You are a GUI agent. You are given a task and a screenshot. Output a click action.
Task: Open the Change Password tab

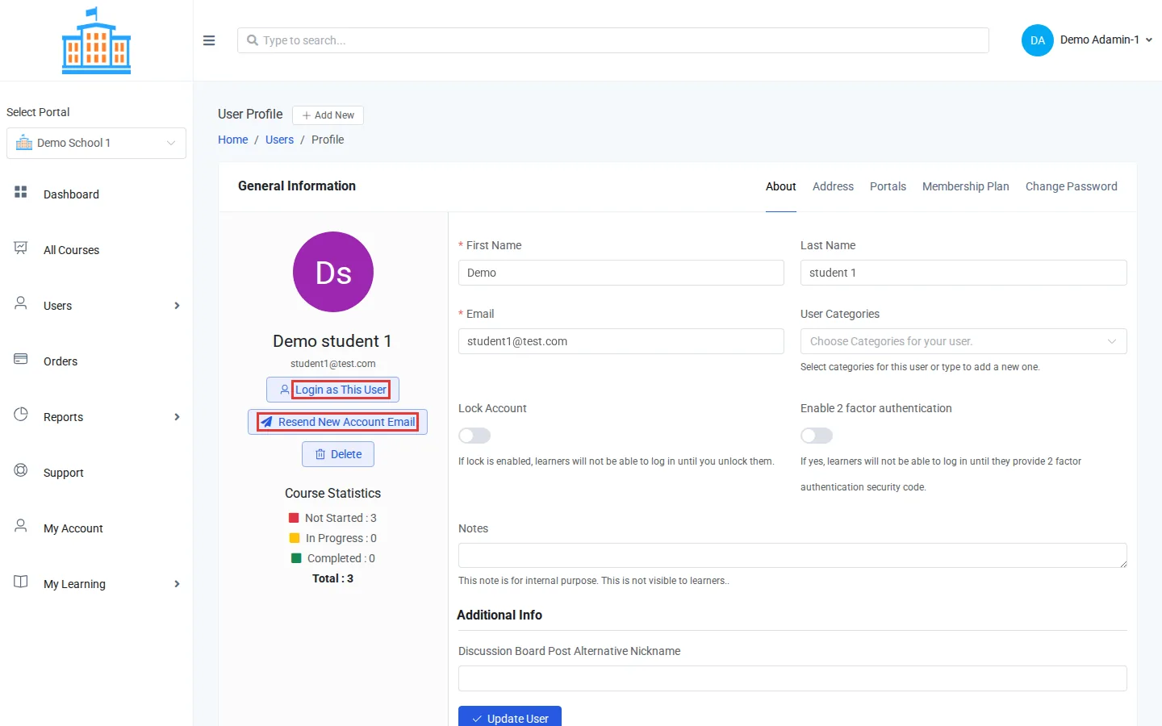(1072, 186)
